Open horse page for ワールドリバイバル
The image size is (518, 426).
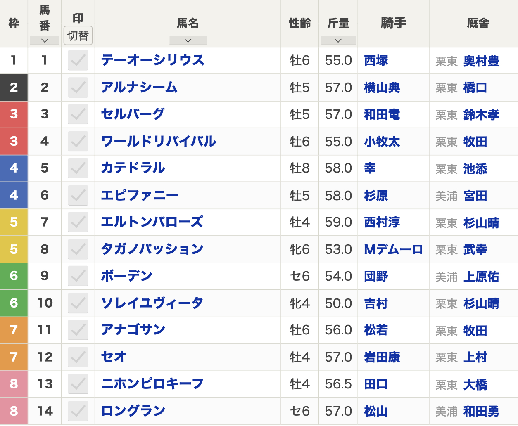coord(159,141)
